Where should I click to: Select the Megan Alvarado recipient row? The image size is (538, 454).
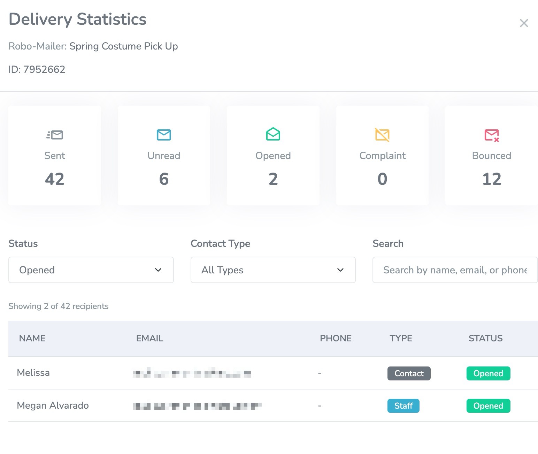coord(273,406)
